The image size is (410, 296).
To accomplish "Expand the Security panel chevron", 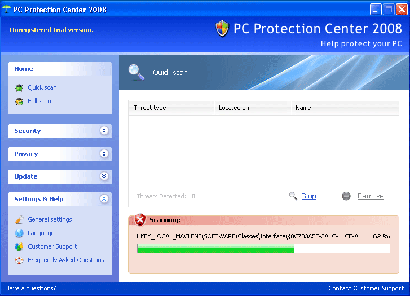I will coord(104,131).
